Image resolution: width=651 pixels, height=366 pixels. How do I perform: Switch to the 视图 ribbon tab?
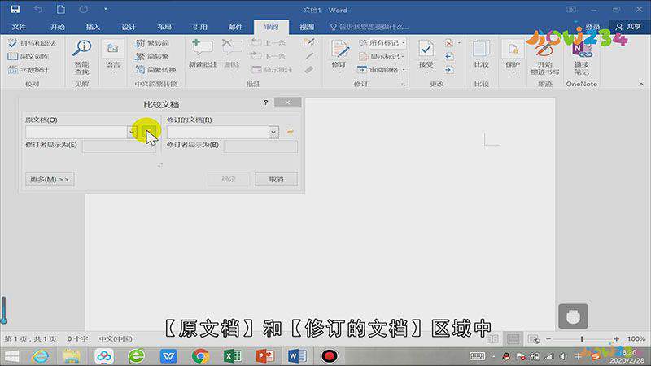pos(307,27)
